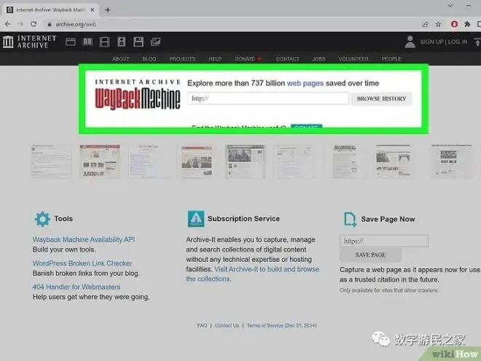
Task: Focus the Save Page Now https:// field
Action: [x=384, y=241]
